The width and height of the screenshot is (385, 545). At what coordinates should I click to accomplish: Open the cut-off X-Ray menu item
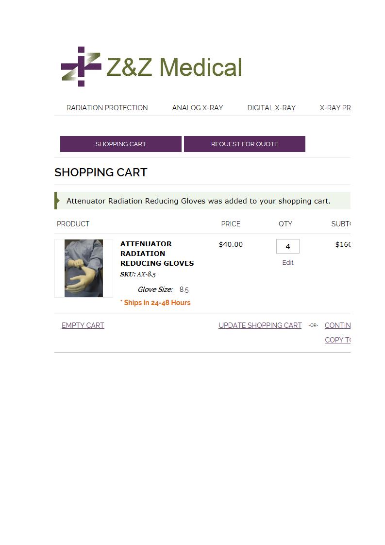[x=335, y=108]
